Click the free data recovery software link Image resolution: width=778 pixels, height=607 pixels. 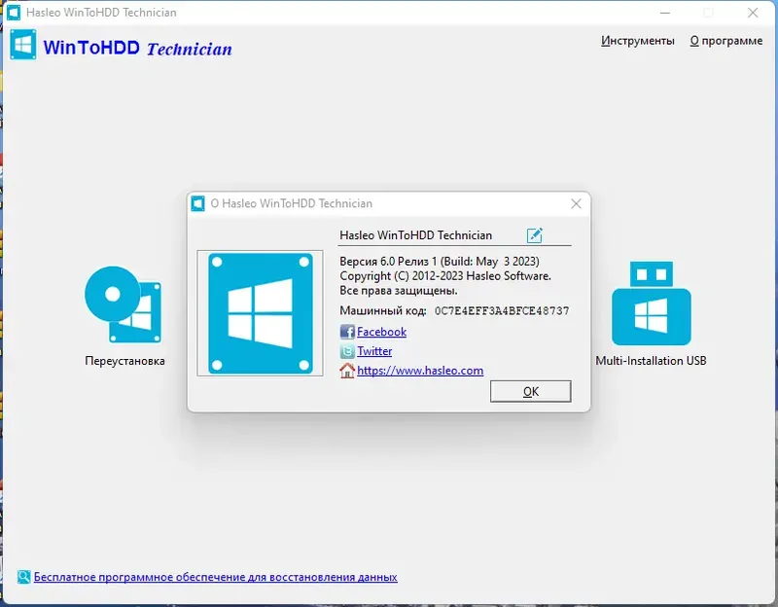click(216, 576)
